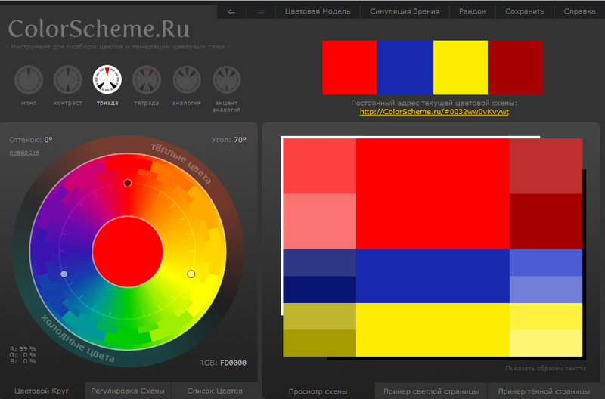Screen dimensions: 605x399
Task: Open the Пример светлой страницы tab
Action: [431, 391]
